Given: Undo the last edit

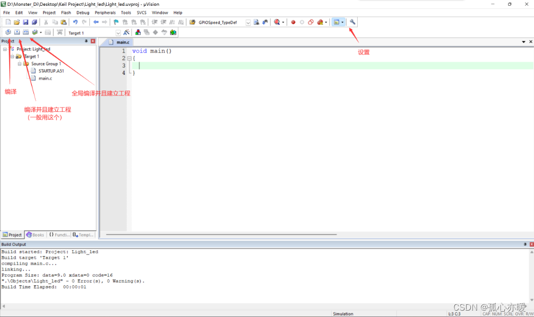Looking at the screenshot, I should 75,22.
